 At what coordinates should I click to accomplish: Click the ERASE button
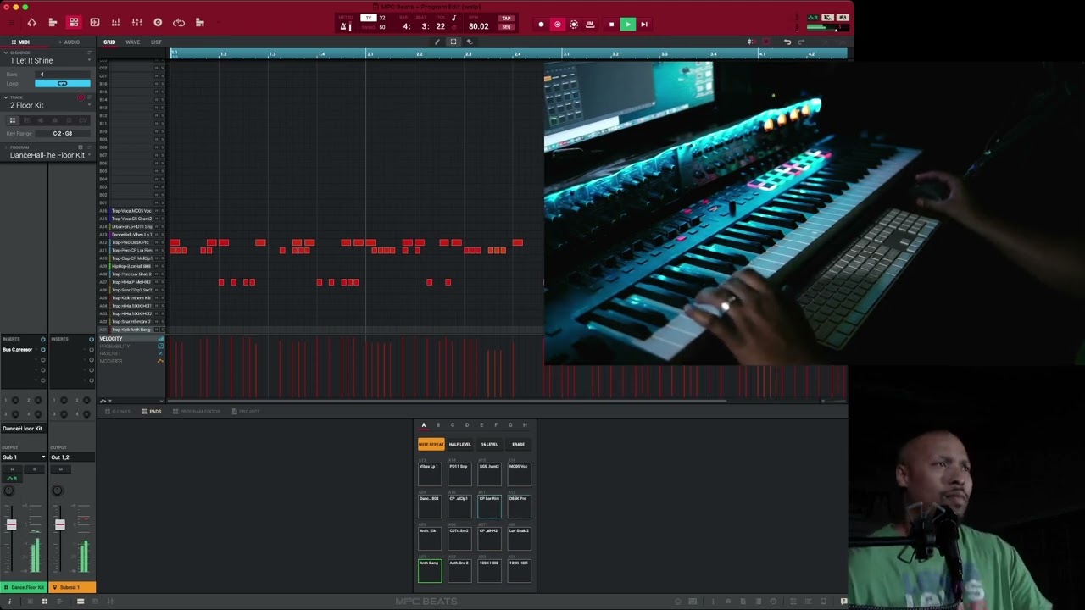518,444
